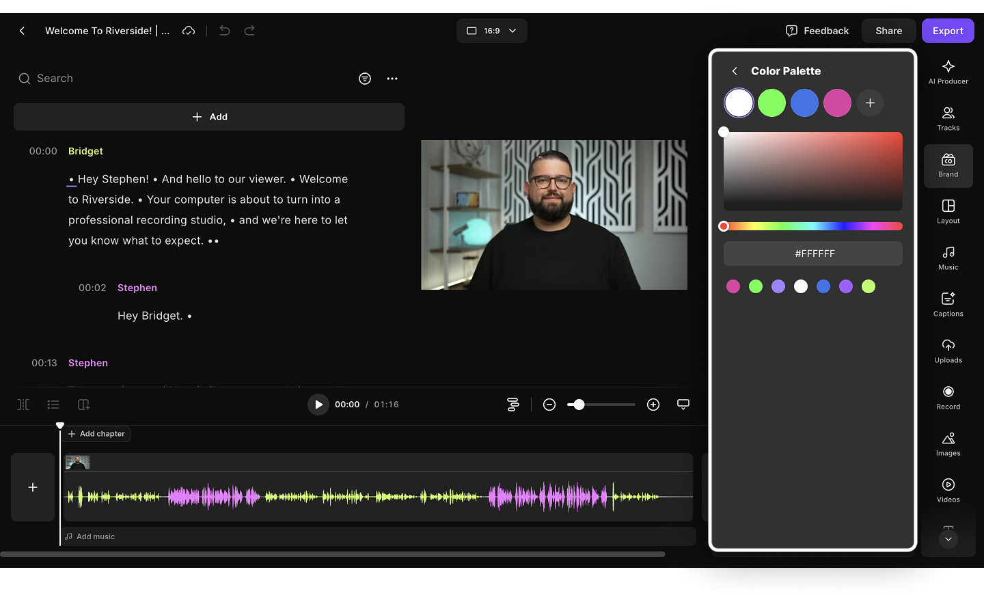Select the green palette color swatch
This screenshot has height=600, width=984.
[771, 103]
